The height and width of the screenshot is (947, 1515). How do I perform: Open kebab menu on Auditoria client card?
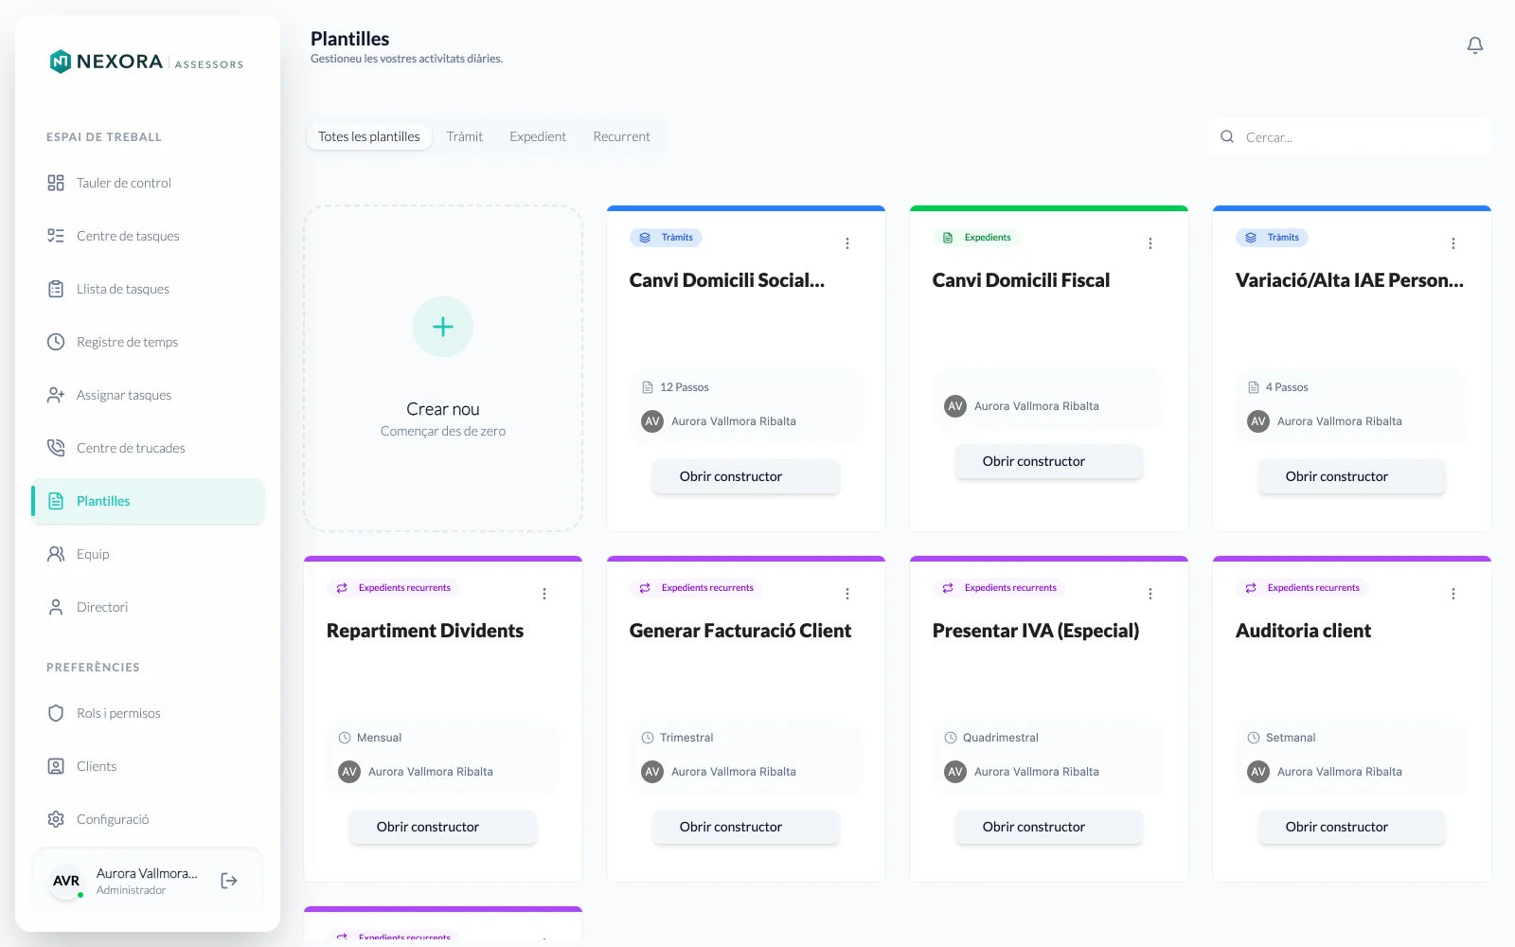[x=1453, y=594]
